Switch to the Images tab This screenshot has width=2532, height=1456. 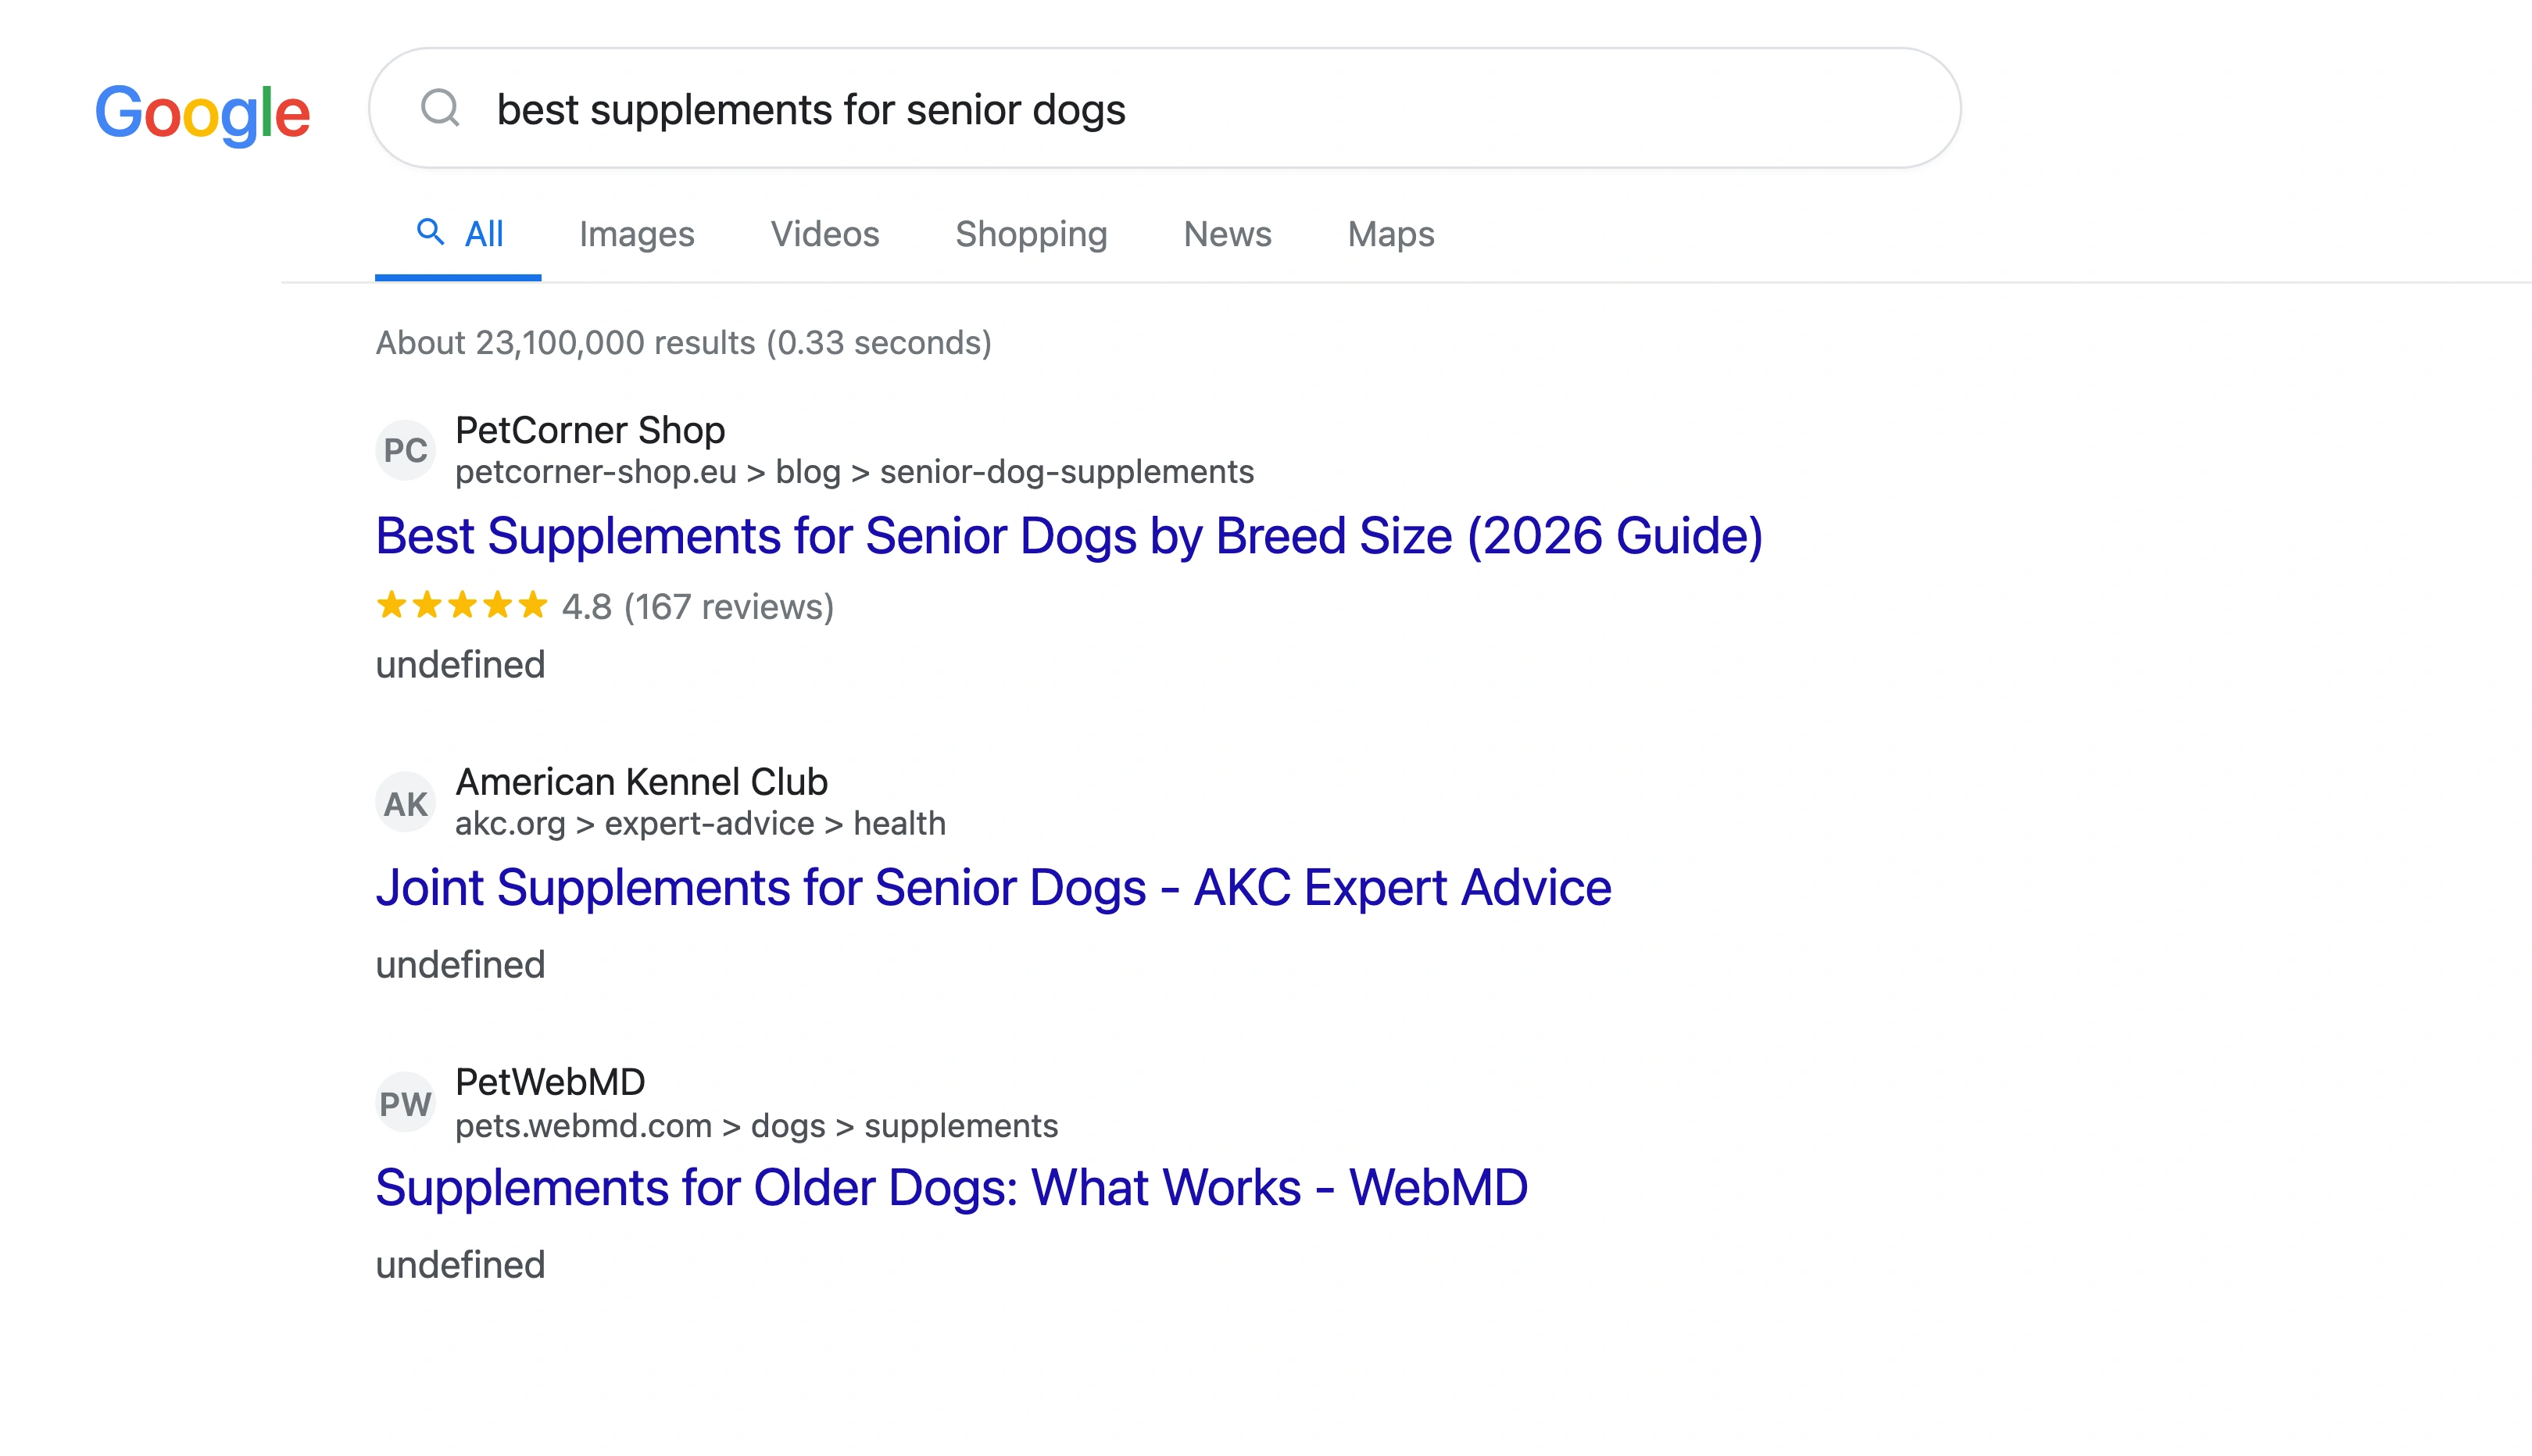637,234
